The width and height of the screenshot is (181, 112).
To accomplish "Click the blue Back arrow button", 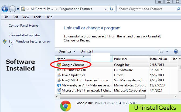I will point(5,9).
